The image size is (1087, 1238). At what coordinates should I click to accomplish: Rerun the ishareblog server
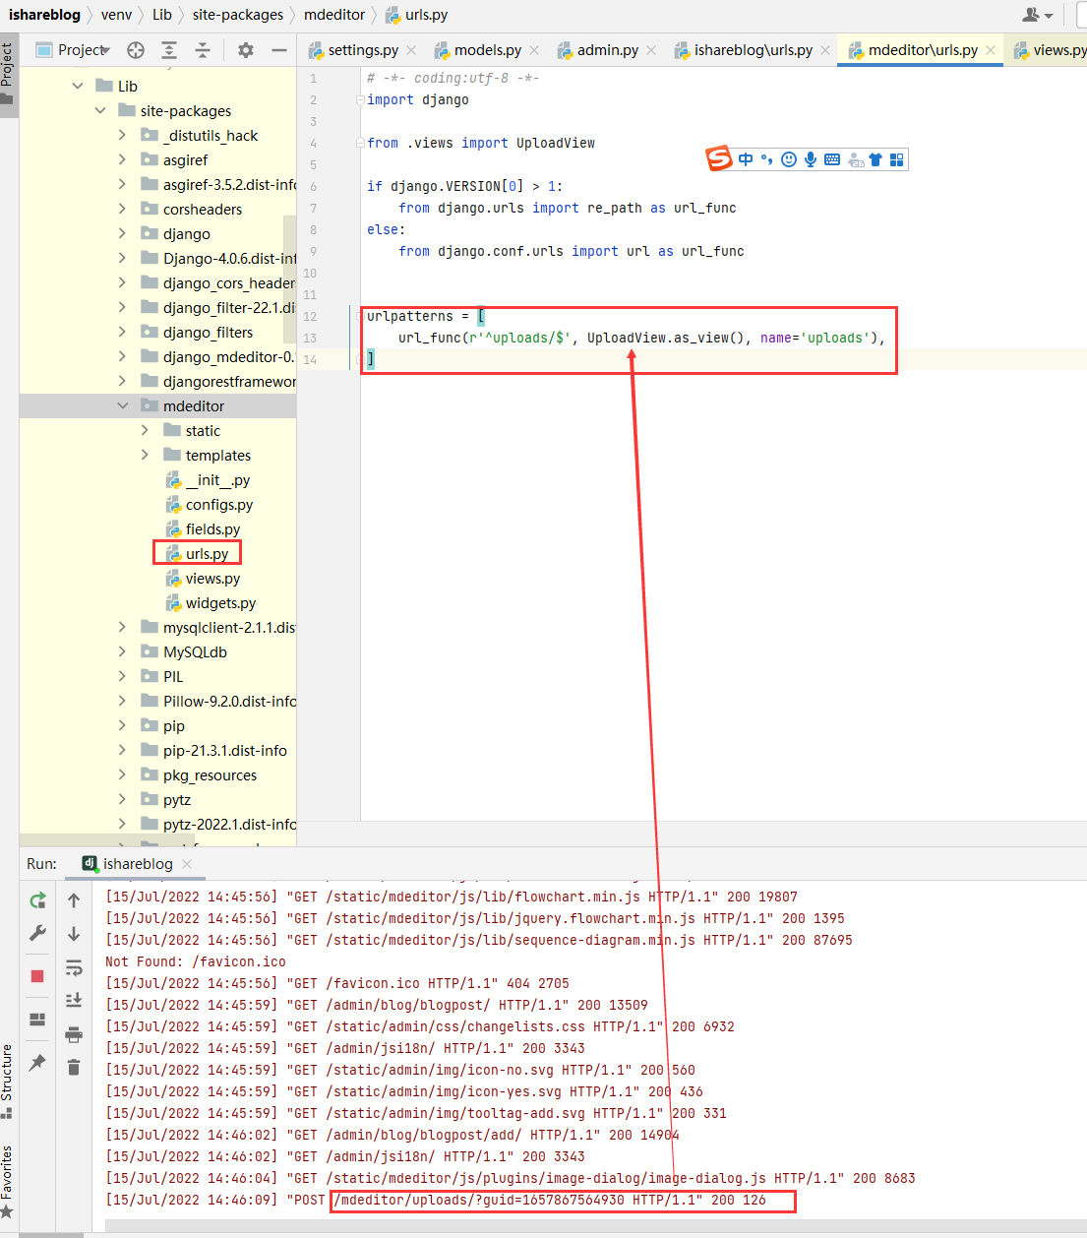tap(37, 900)
